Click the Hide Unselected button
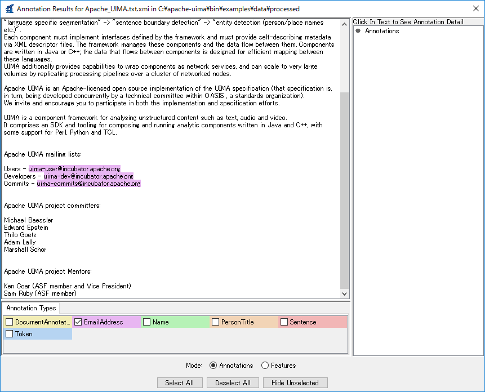 pos(295,383)
